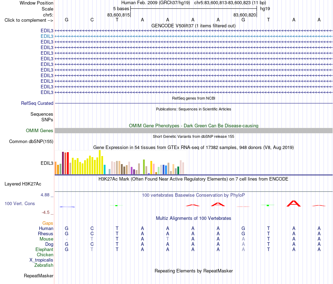Click the tallest red A PhyloP peak
333x284 pixels.
pos(294,203)
